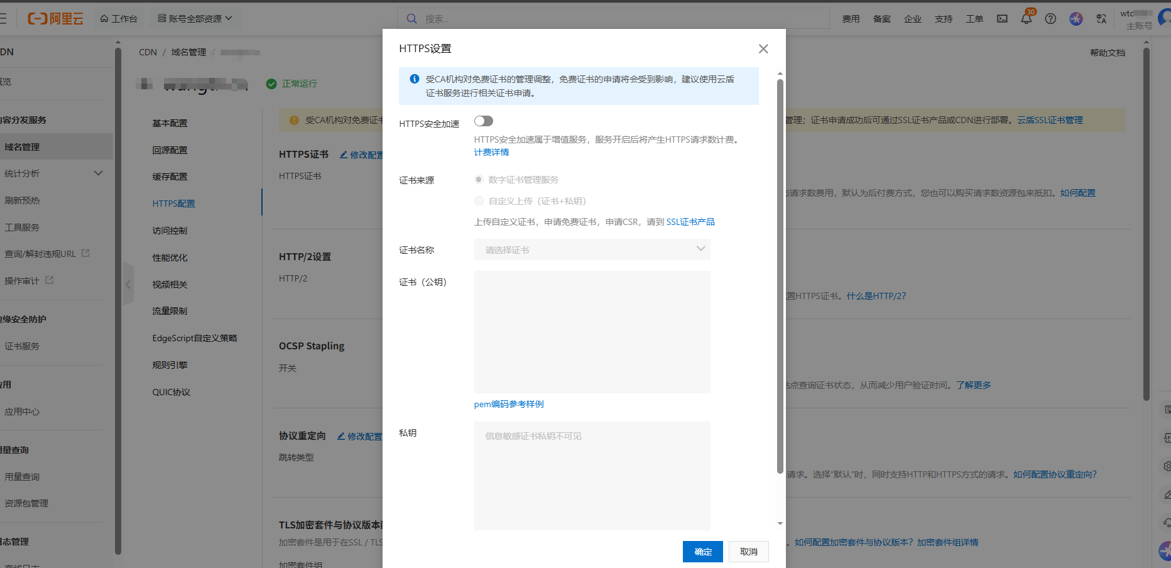Image resolution: width=1171 pixels, height=568 pixels.
Task: Click the purple assistant icon in top bar
Action: (x=1076, y=19)
